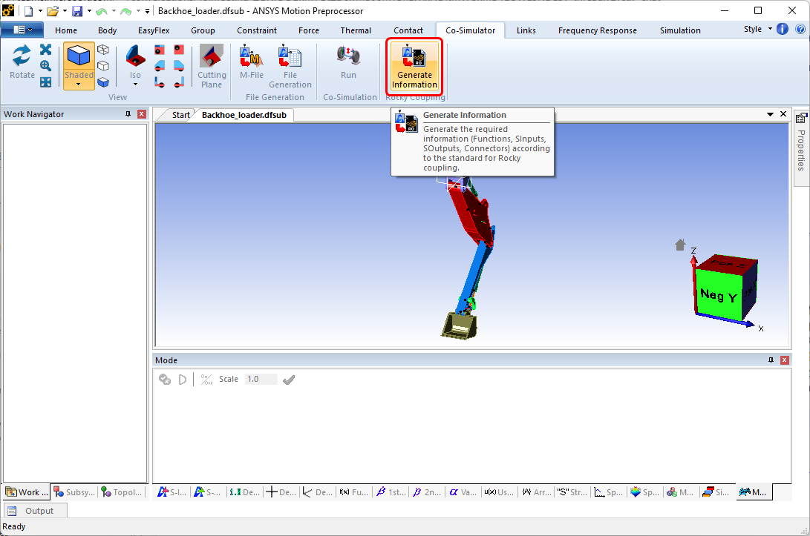The image size is (810, 536).
Task: Open the File Generation tool
Action: 290,64
